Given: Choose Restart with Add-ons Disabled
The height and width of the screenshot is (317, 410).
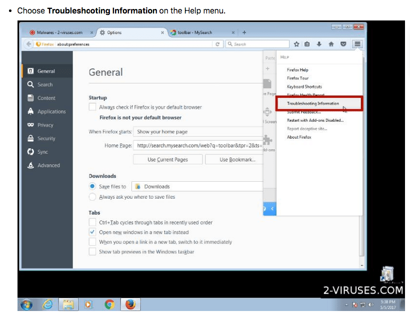Looking at the screenshot, I should point(315,120).
